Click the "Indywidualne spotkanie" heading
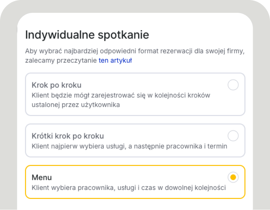Image resolution: width=270 pixels, height=210 pixels. [x=87, y=35]
